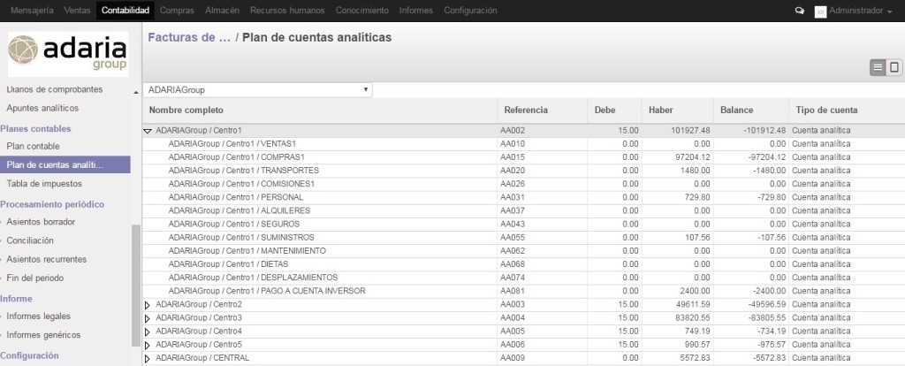This screenshot has height=366, width=905.
Task: Click the adaria group logo
Action: click(67, 54)
